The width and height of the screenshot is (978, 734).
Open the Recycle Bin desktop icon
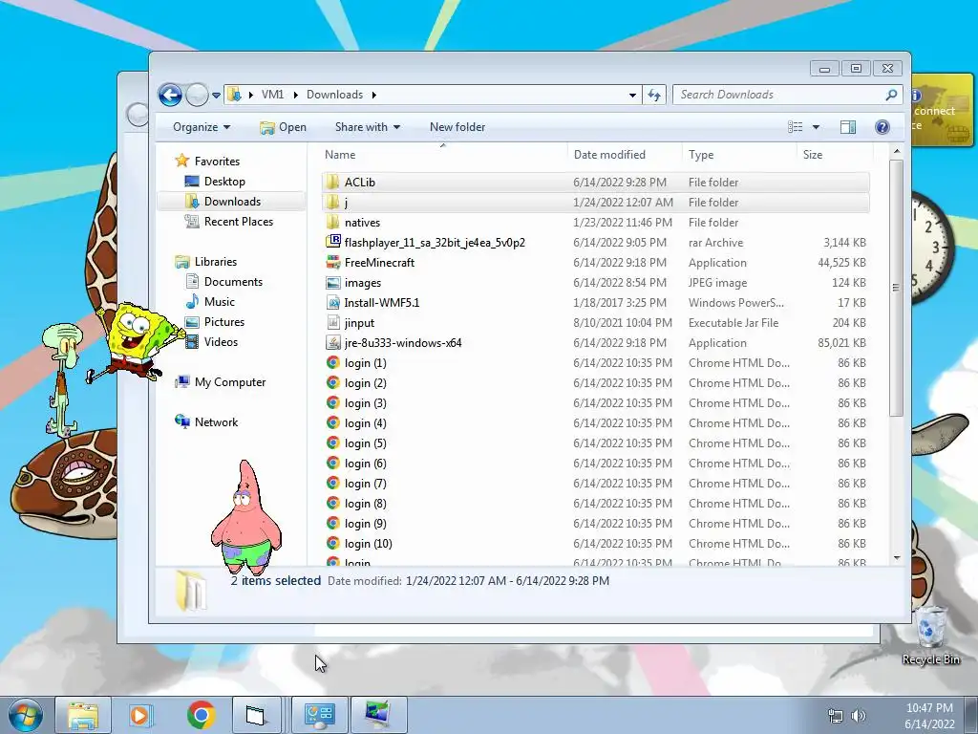[930, 636]
